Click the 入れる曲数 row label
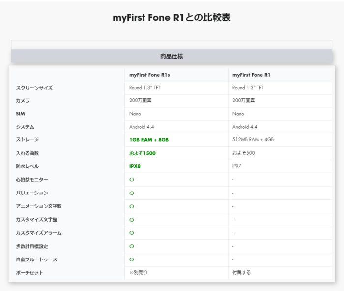This screenshot has width=344, height=291. coord(28,153)
